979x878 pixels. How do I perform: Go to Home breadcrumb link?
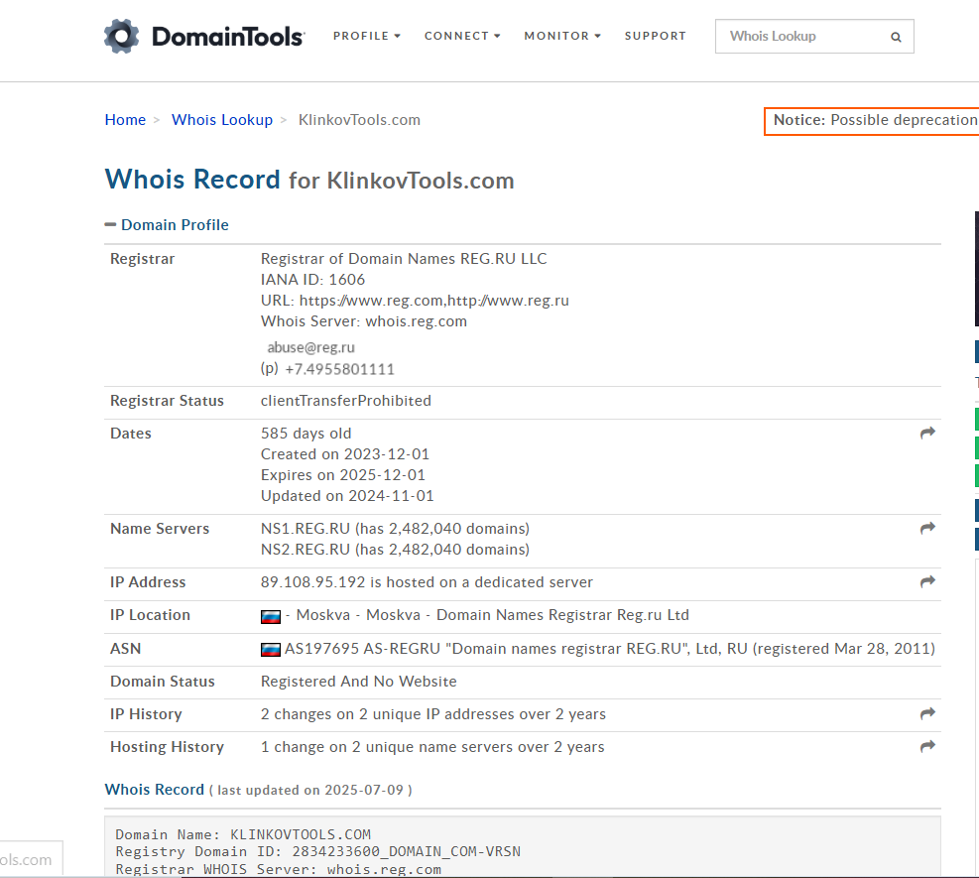click(x=125, y=120)
